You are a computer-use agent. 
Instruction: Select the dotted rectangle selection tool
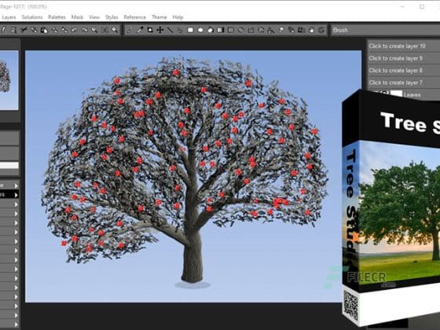coord(230,30)
